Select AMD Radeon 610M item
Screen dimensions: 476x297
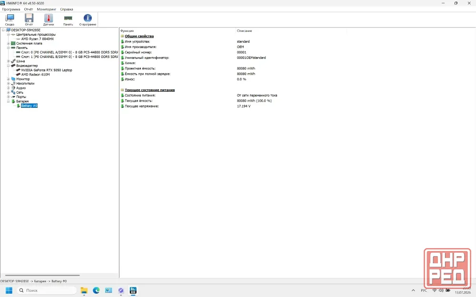[x=35, y=75]
